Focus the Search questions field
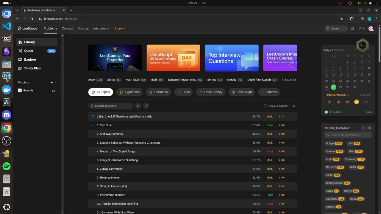The height and width of the screenshot is (214, 381). 111,106
